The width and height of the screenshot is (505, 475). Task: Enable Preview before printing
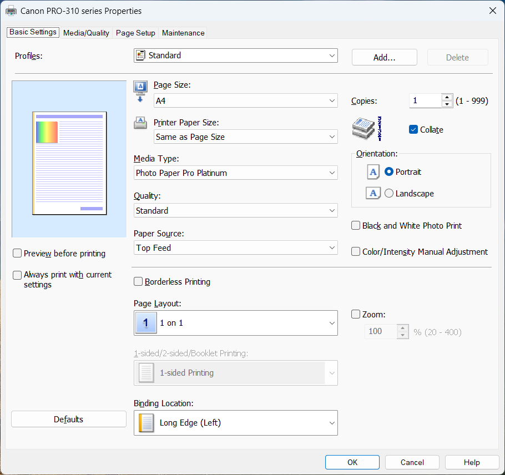[17, 253]
